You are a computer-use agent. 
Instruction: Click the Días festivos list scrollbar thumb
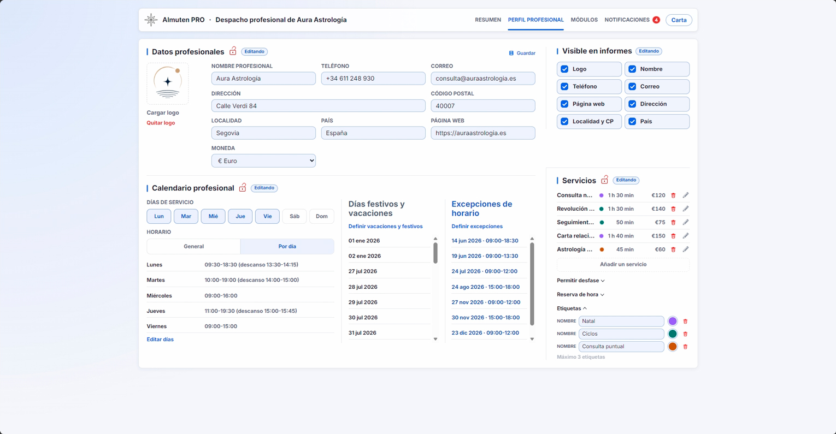click(x=435, y=253)
